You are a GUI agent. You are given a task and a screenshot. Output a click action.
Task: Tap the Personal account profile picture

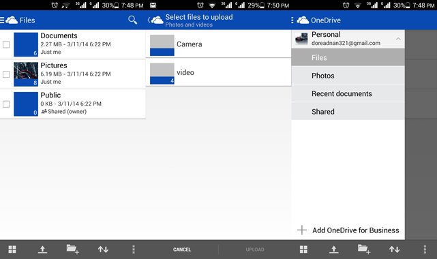click(301, 39)
